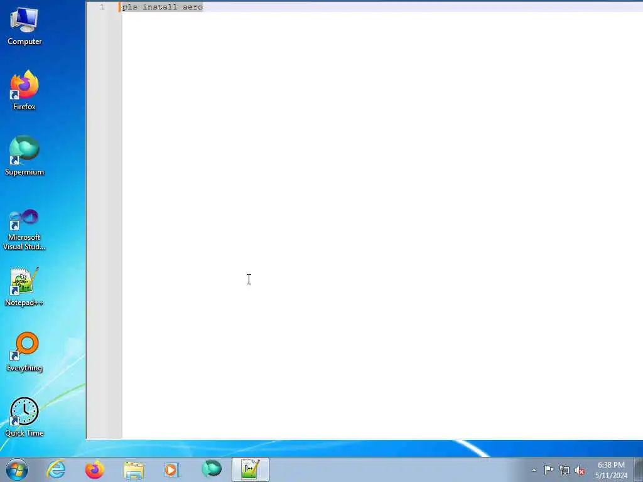Launch Firefox from the taskbar
This screenshot has height=482, width=643.
95,469
